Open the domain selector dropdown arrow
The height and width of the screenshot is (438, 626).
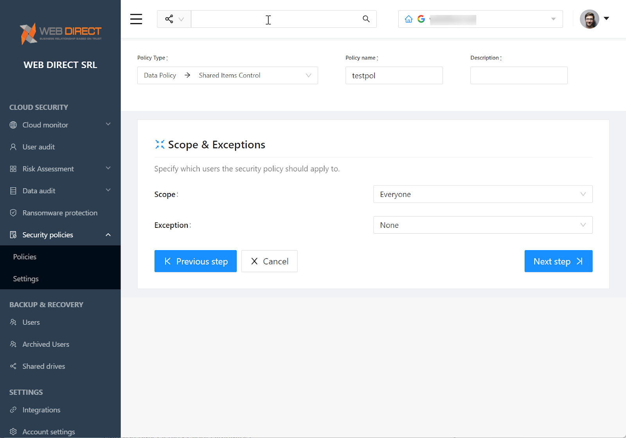[x=553, y=19]
